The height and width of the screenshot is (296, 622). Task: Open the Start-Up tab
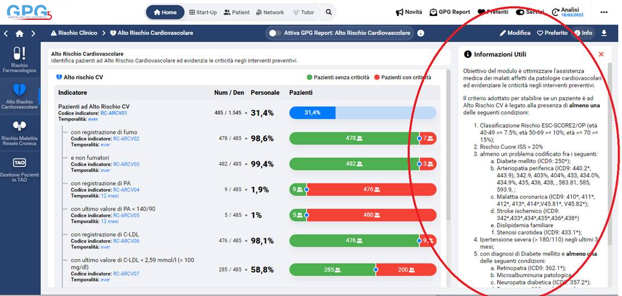point(203,12)
